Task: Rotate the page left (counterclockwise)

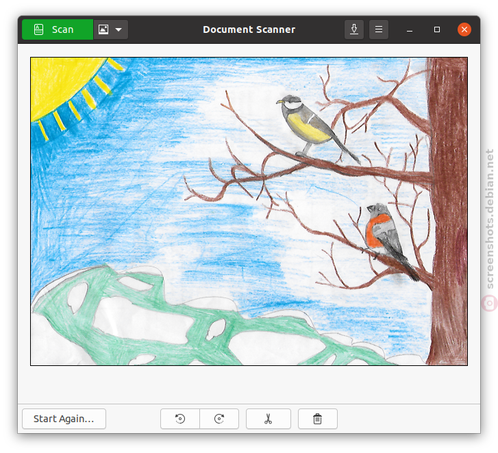Action: click(x=180, y=419)
